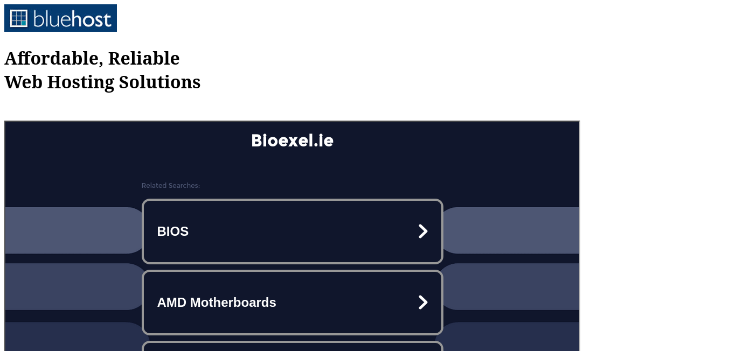
Task: Click the "Affordable, Reliable" heading line
Action: coord(92,58)
